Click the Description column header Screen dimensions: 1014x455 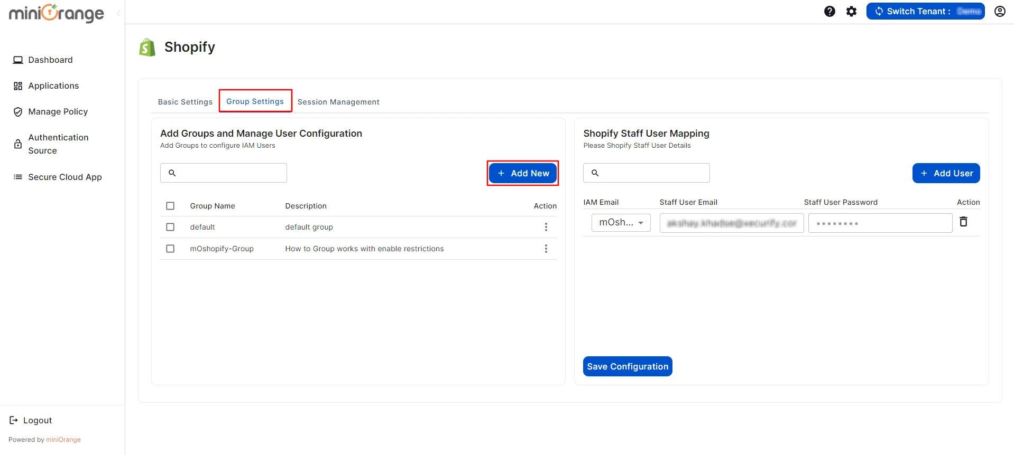[306, 206]
